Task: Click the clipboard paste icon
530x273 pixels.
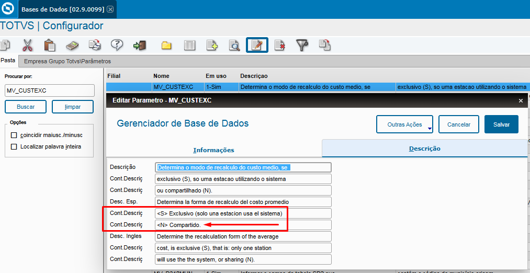Action: [50, 45]
